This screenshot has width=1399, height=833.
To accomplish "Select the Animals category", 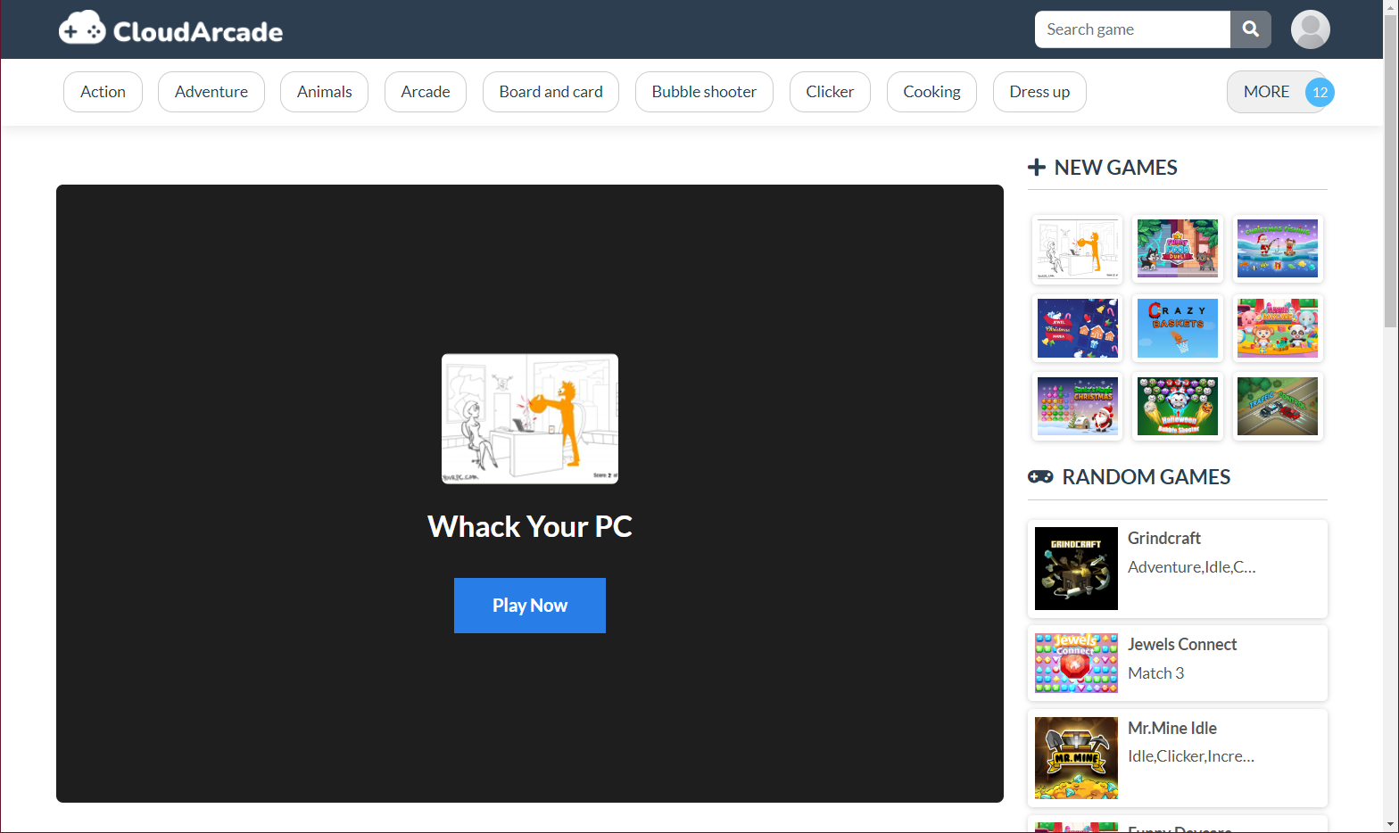I will coord(324,92).
